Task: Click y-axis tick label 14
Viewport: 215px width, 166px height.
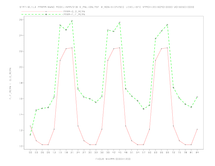Action: click(21, 114)
